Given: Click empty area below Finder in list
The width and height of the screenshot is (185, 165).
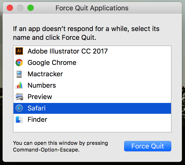Looking at the screenshot, I should point(92,129).
